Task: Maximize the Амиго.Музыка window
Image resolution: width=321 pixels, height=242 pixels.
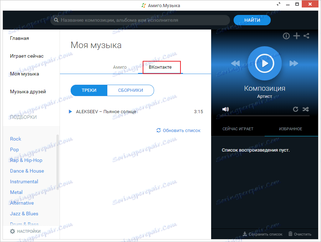Action: pos(297,4)
